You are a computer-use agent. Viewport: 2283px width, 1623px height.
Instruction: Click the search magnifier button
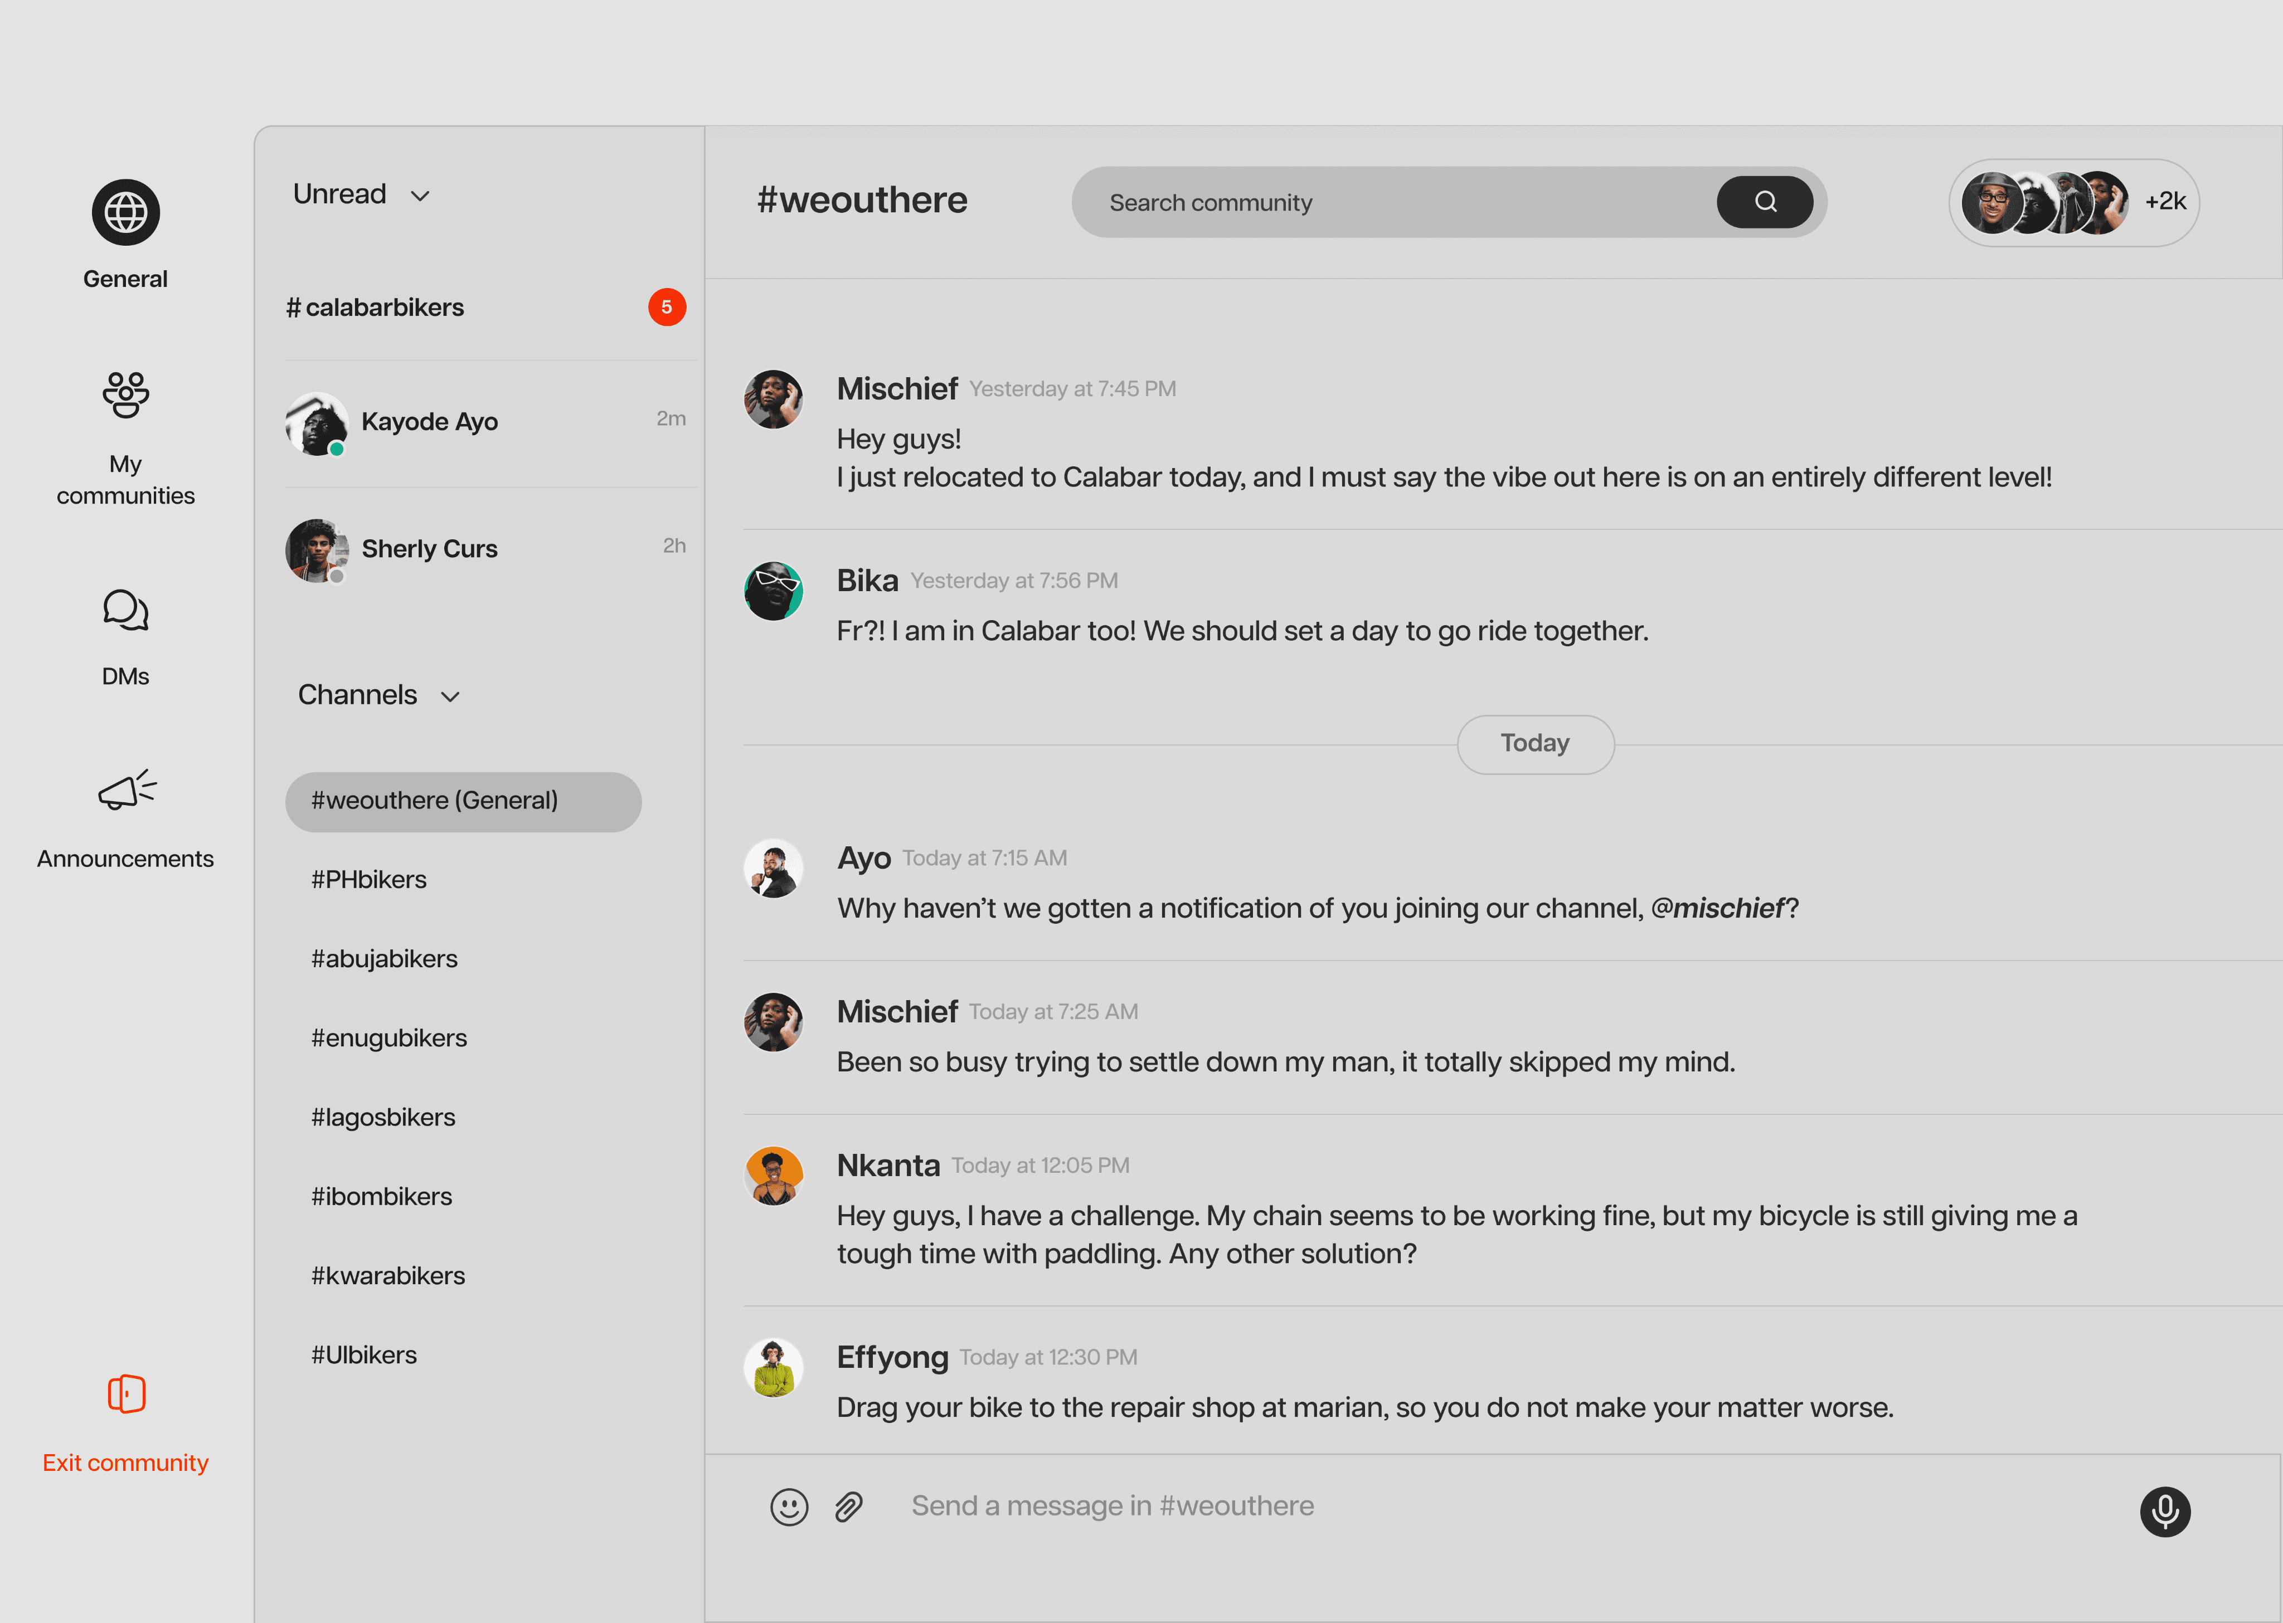coord(1764,202)
